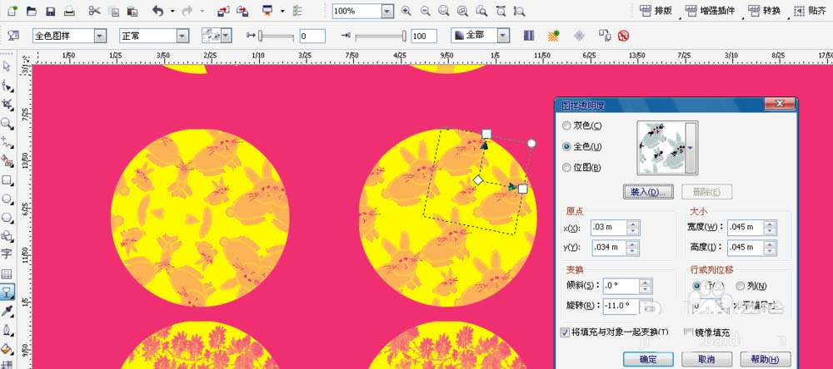Open the application launcher dropdown arrow
Viewport: 833px width, 369px height.
pyautogui.click(x=282, y=11)
